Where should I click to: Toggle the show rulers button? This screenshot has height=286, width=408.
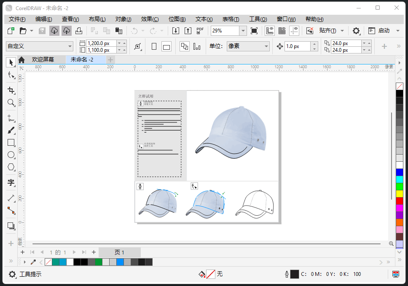(269, 31)
